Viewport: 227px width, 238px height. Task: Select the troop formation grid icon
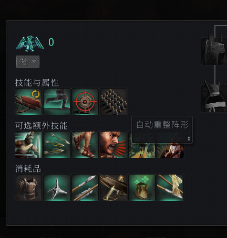click(113, 102)
